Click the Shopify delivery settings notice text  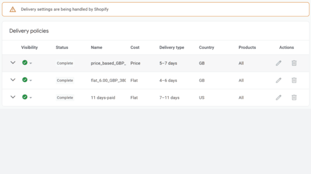pos(65,9)
